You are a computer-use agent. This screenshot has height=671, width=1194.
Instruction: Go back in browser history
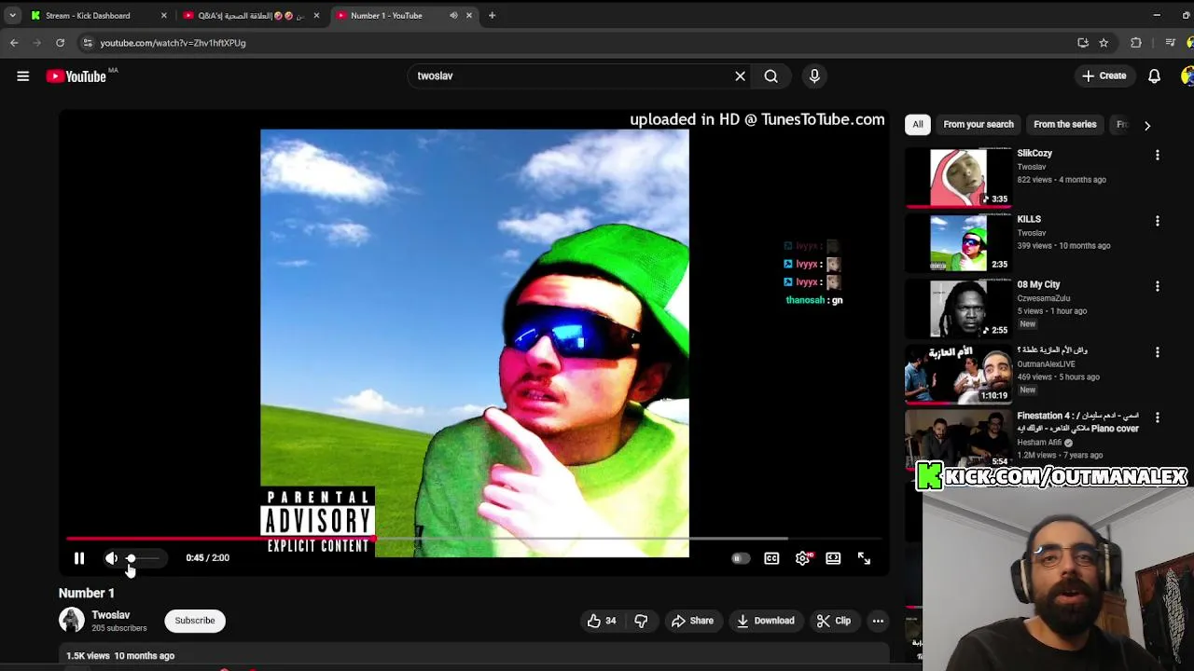click(14, 43)
